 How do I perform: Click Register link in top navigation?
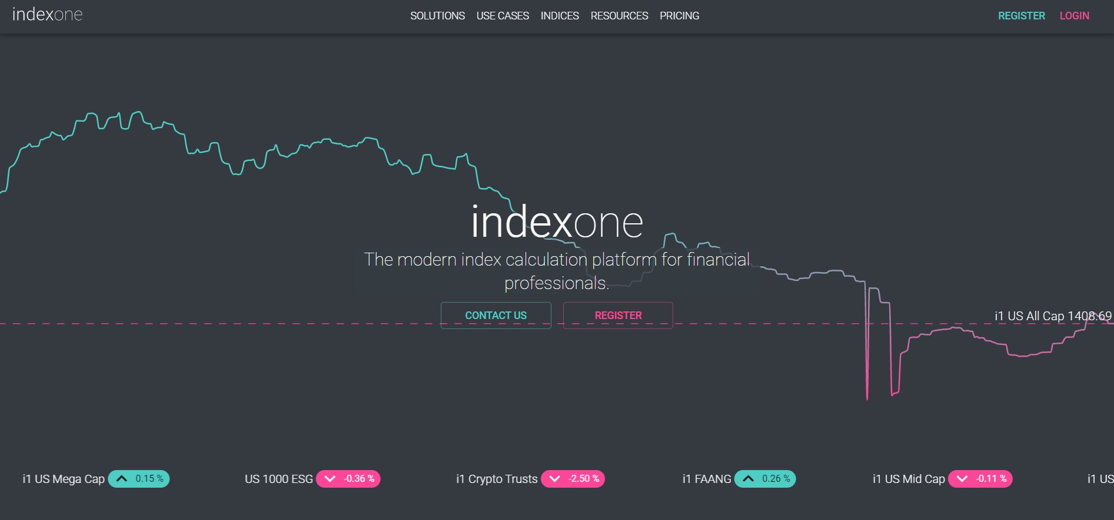click(x=1021, y=16)
